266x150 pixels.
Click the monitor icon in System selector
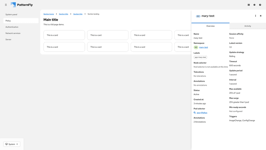click(x=6, y=144)
